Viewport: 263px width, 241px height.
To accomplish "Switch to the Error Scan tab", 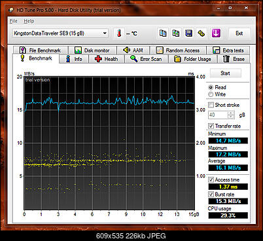I will (147, 59).
